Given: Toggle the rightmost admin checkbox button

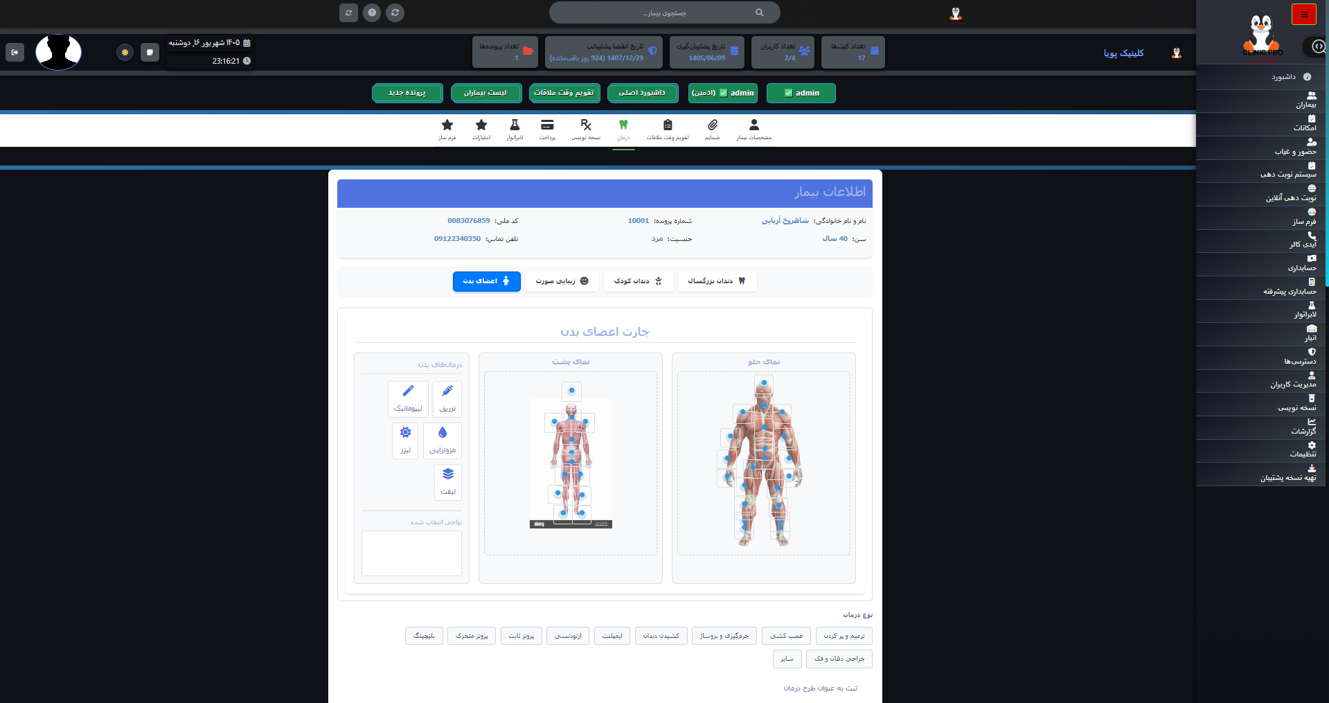Looking at the screenshot, I should pyautogui.click(x=801, y=93).
